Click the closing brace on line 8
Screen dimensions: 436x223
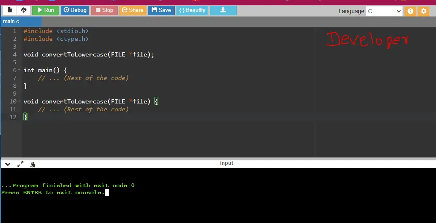pyautogui.click(x=25, y=86)
